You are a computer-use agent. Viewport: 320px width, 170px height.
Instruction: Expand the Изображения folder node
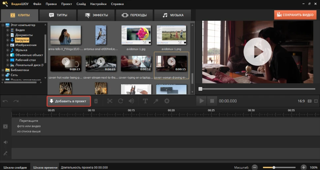click(x=8, y=45)
